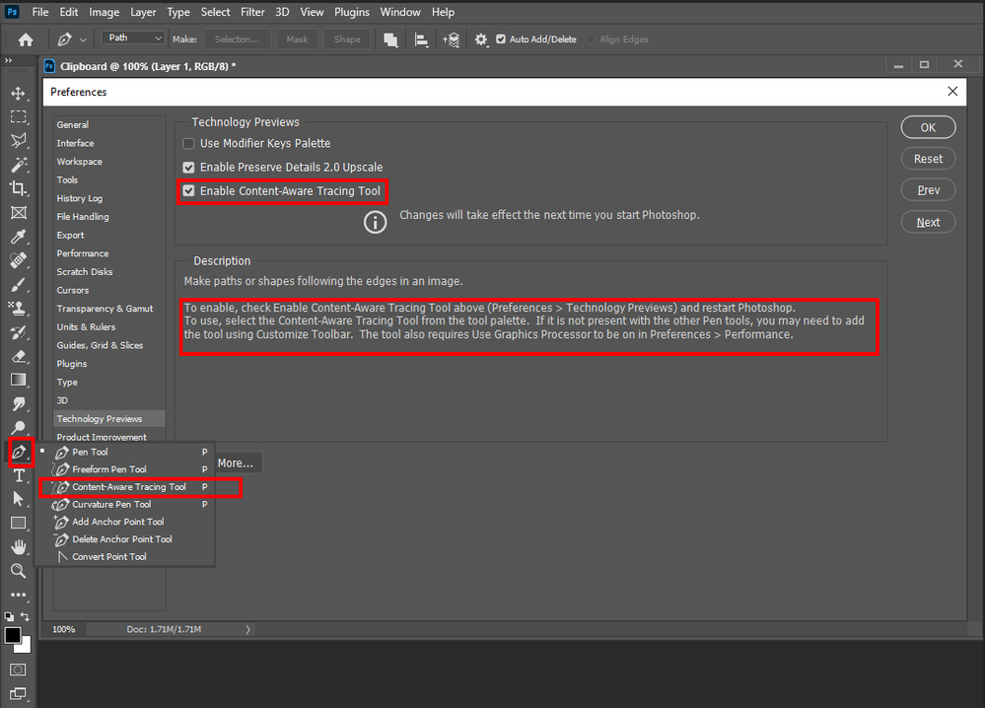Open the Filter menu

click(252, 12)
